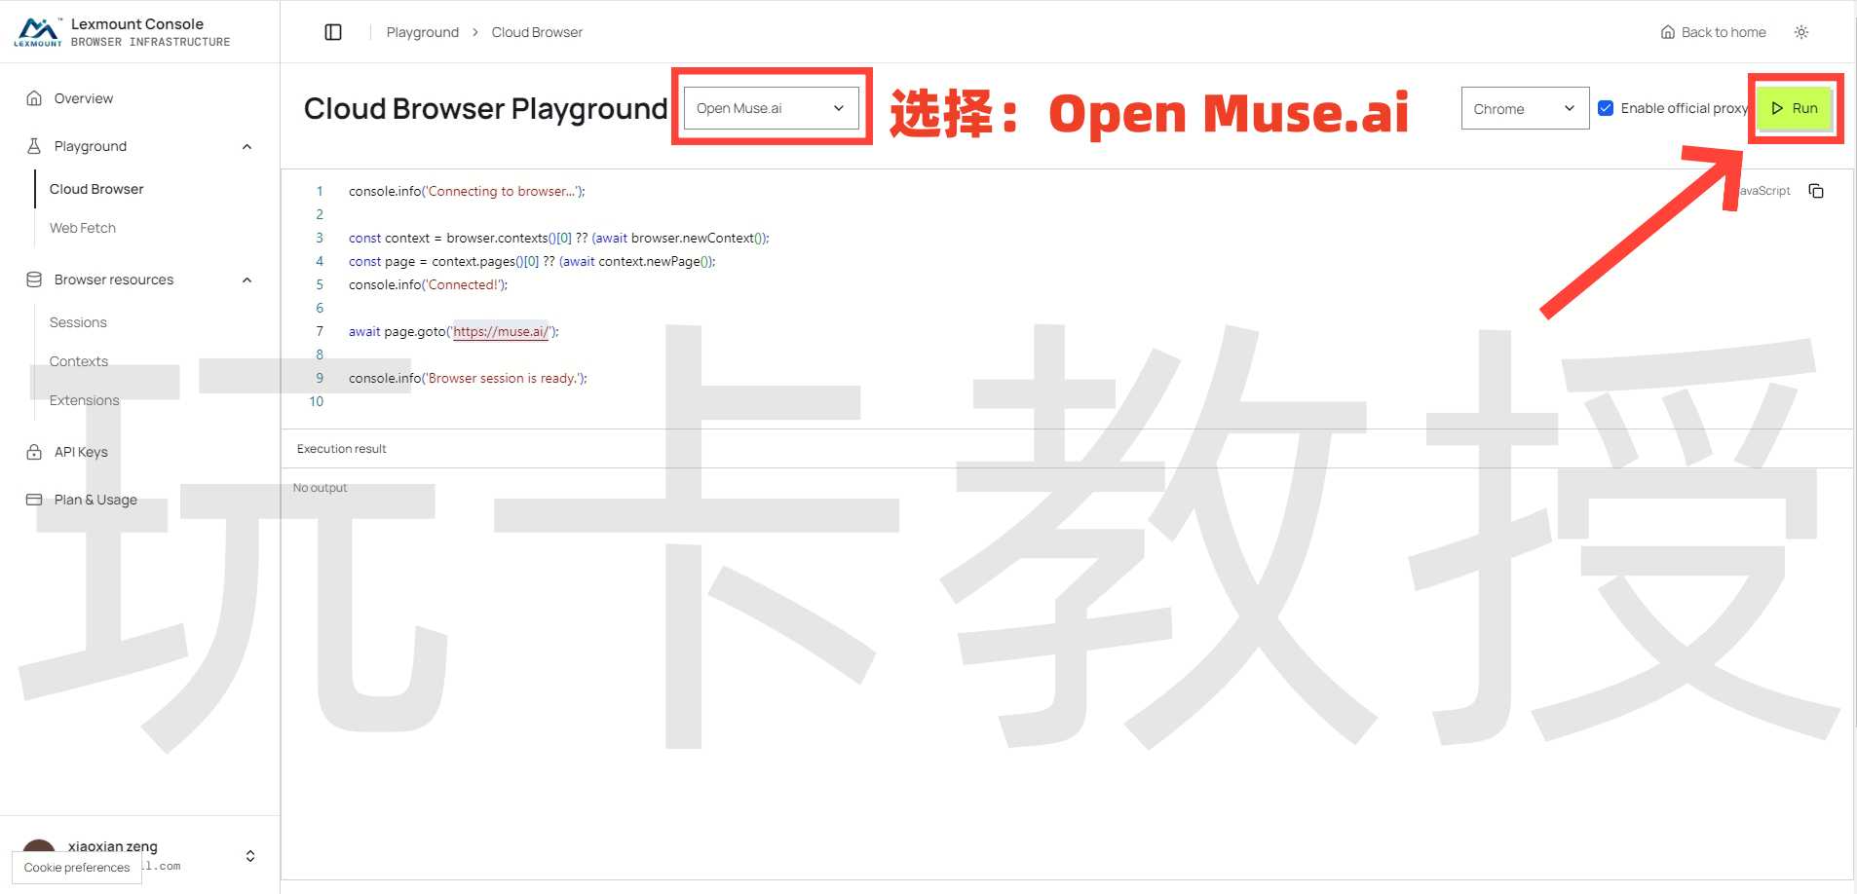Open Contexts in the sidebar
The image size is (1857, 894).
[79, 361]
